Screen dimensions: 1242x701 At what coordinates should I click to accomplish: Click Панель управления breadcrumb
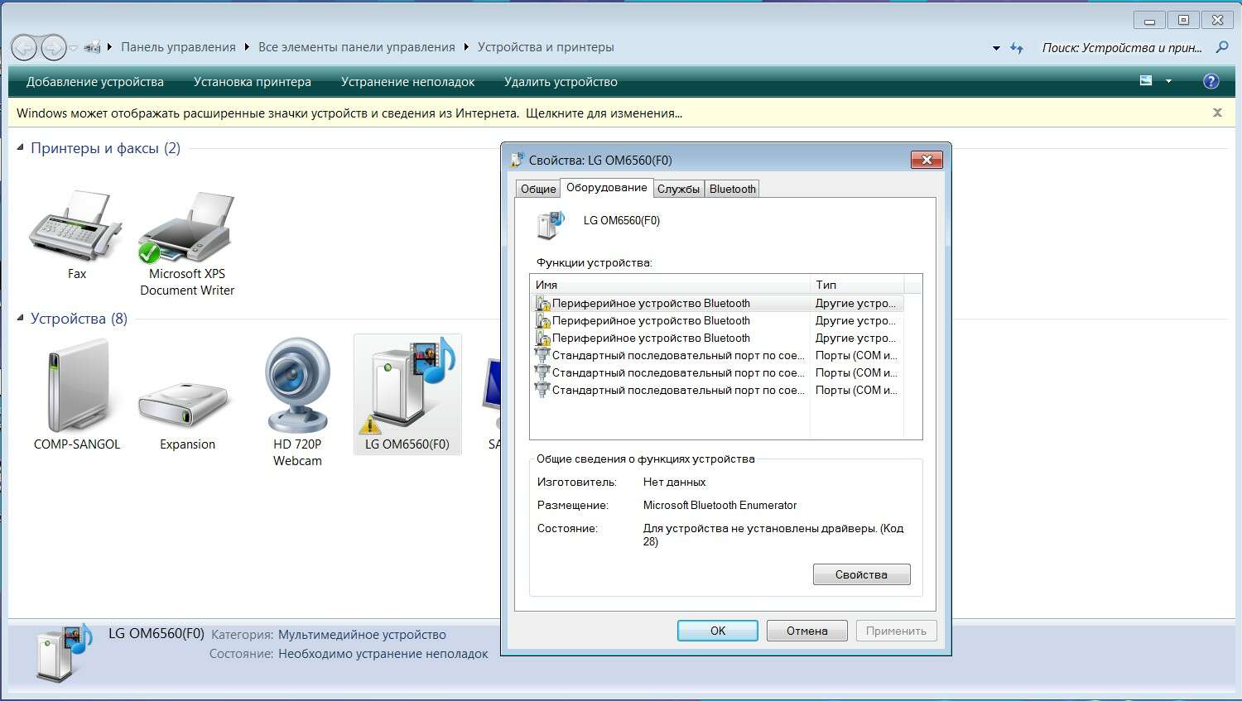[178, 47]
